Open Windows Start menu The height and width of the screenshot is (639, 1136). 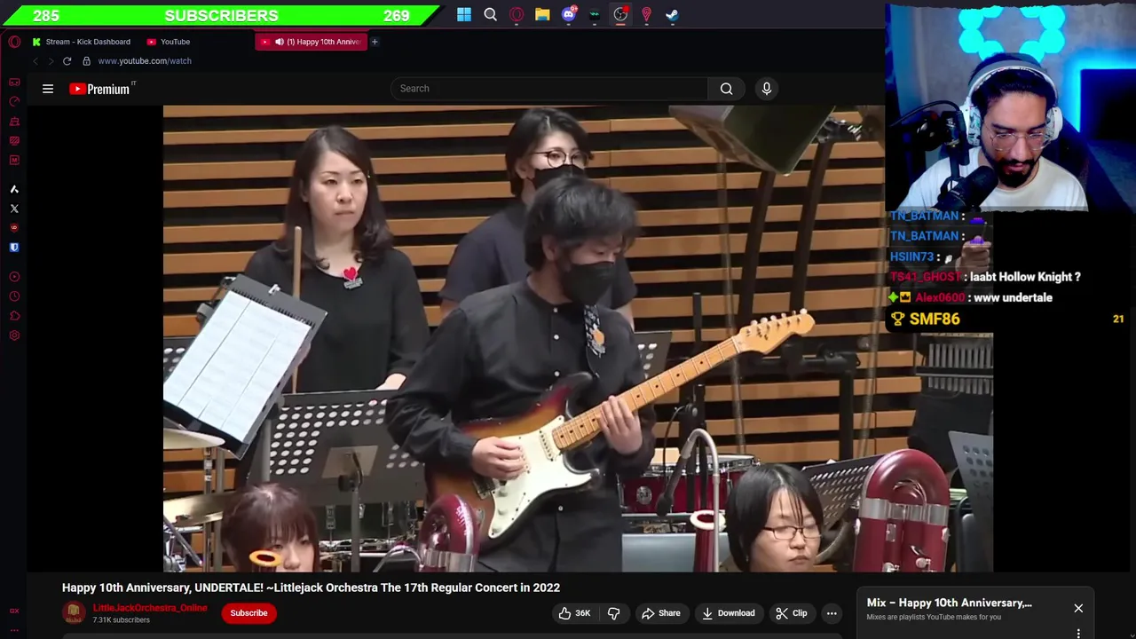(464, 14)
